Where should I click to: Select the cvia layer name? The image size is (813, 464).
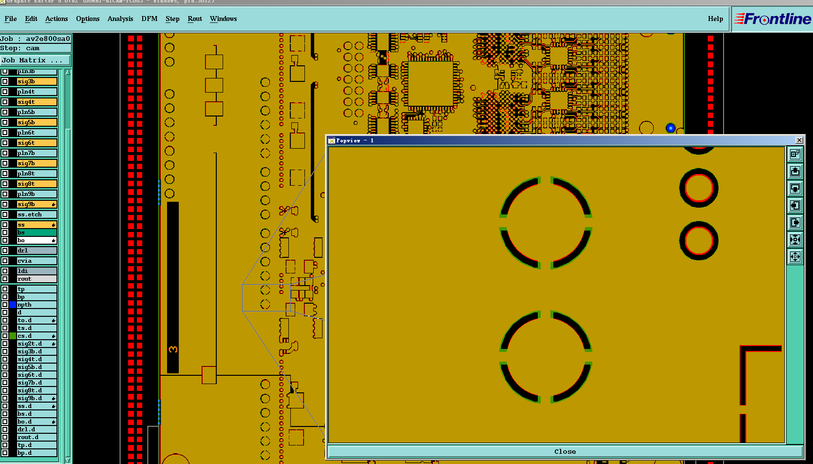tap(37, 261)
